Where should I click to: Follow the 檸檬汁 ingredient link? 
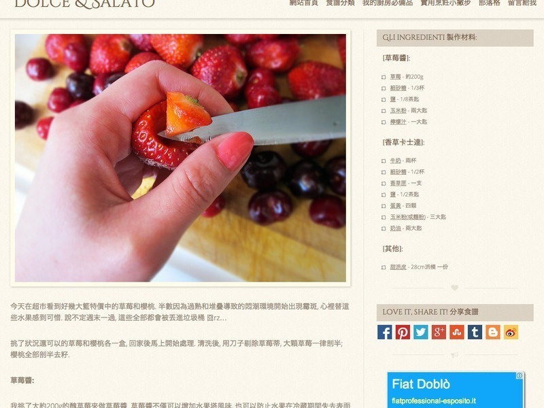coord(398,122)
